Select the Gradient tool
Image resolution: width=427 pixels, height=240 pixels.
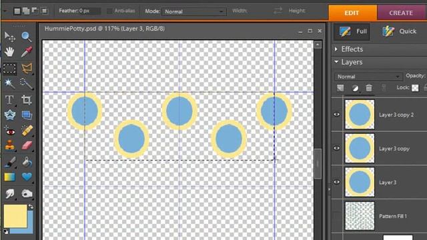click(10, 177)
